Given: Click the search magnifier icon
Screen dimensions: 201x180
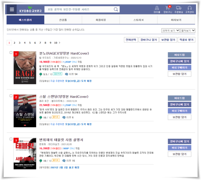Looking at the screenshot, I should tap(116, 9).
